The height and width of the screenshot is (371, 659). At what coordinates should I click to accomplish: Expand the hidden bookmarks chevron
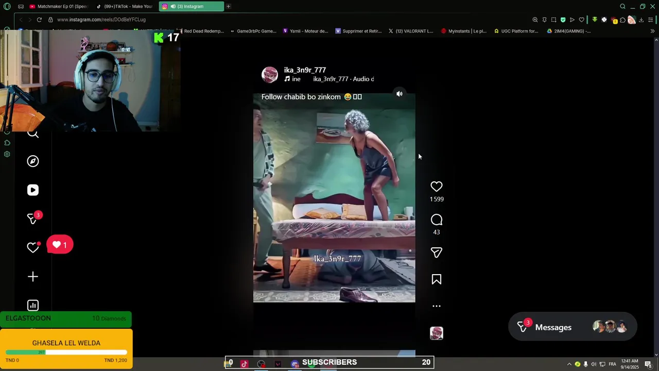click(652, 31)
